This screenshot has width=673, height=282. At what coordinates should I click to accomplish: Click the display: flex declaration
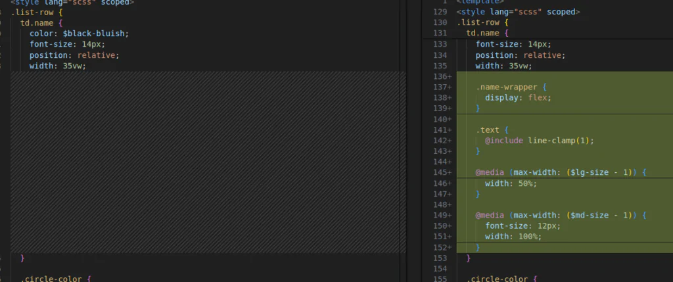518,97
